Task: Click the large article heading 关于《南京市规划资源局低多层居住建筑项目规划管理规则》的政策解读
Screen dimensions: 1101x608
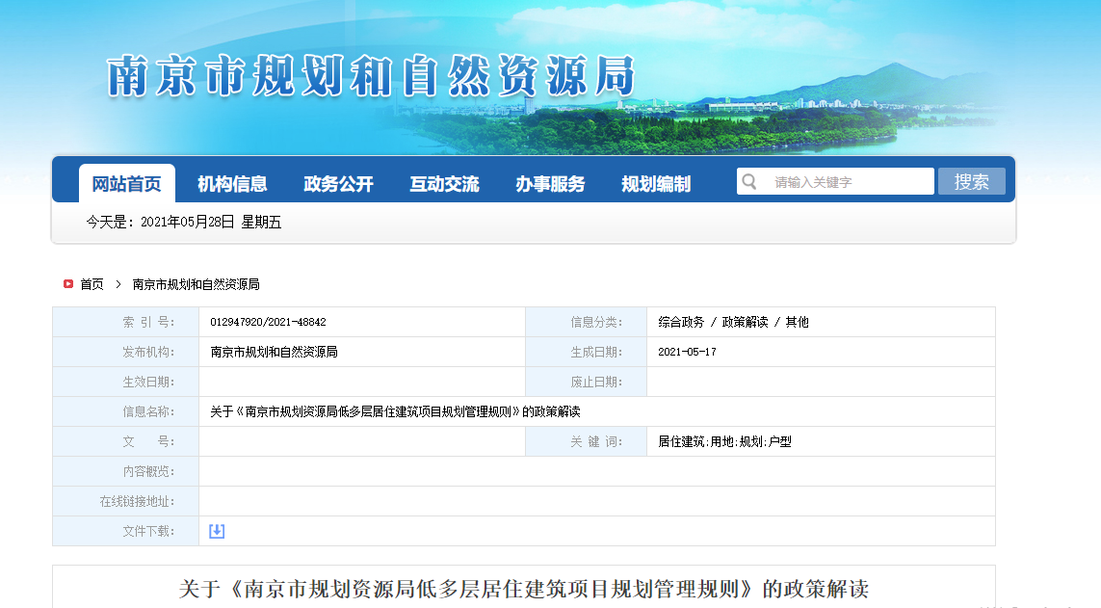Action: (x=524, y=589)
